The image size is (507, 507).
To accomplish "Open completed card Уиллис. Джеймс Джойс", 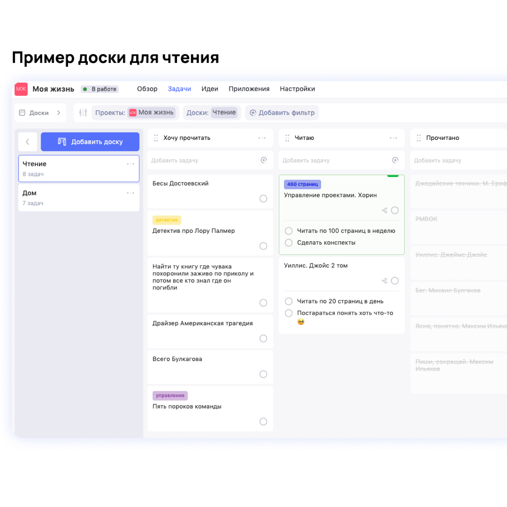I will point(459,263).
